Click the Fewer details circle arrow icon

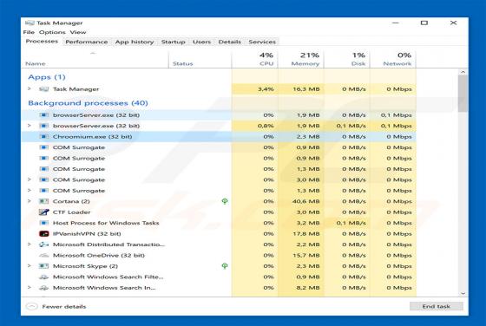coord(31,307)
